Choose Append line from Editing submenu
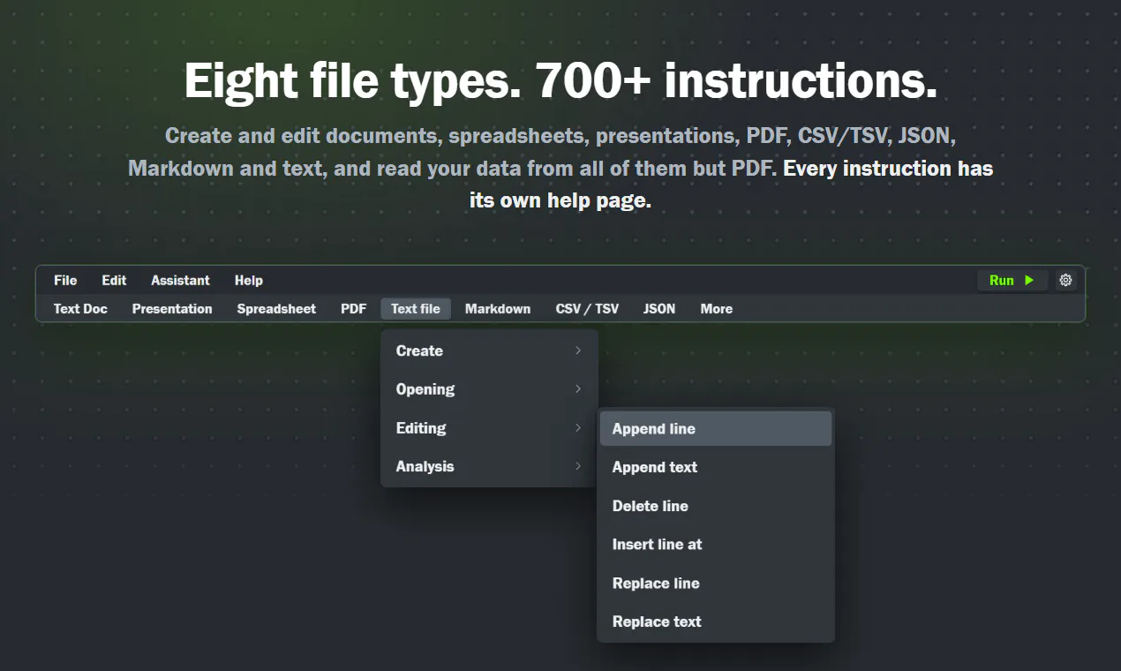This screenshot has width=1121, height=671. (x=716, y=429)
